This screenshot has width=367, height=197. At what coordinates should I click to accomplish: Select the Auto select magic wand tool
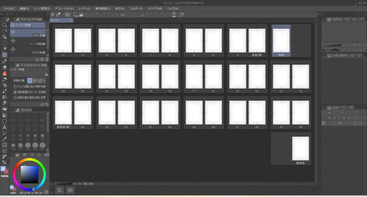pos(5,48)
